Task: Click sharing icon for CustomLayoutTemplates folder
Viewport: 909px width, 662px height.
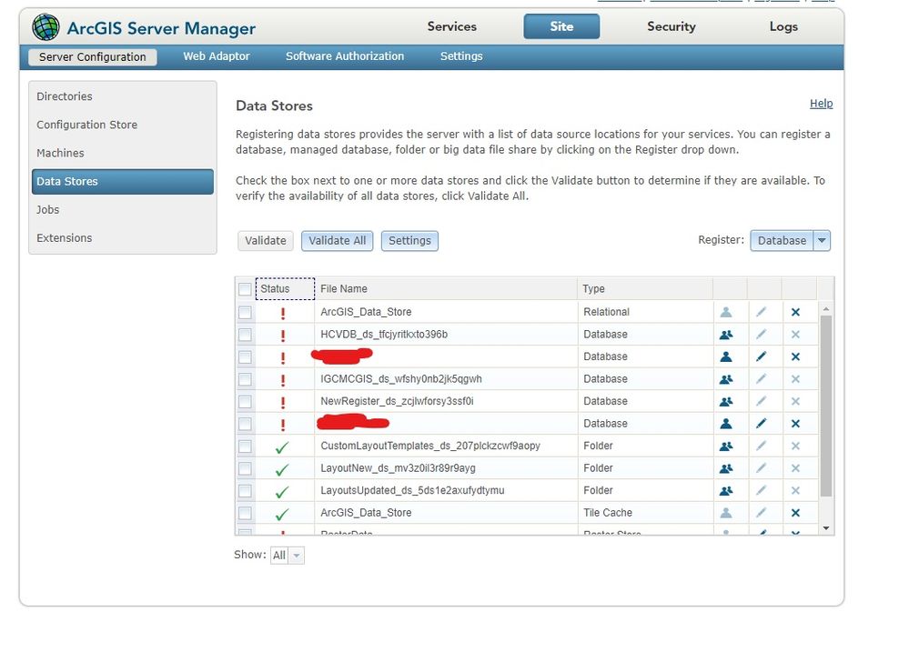Action: click(x=726, y=446)
